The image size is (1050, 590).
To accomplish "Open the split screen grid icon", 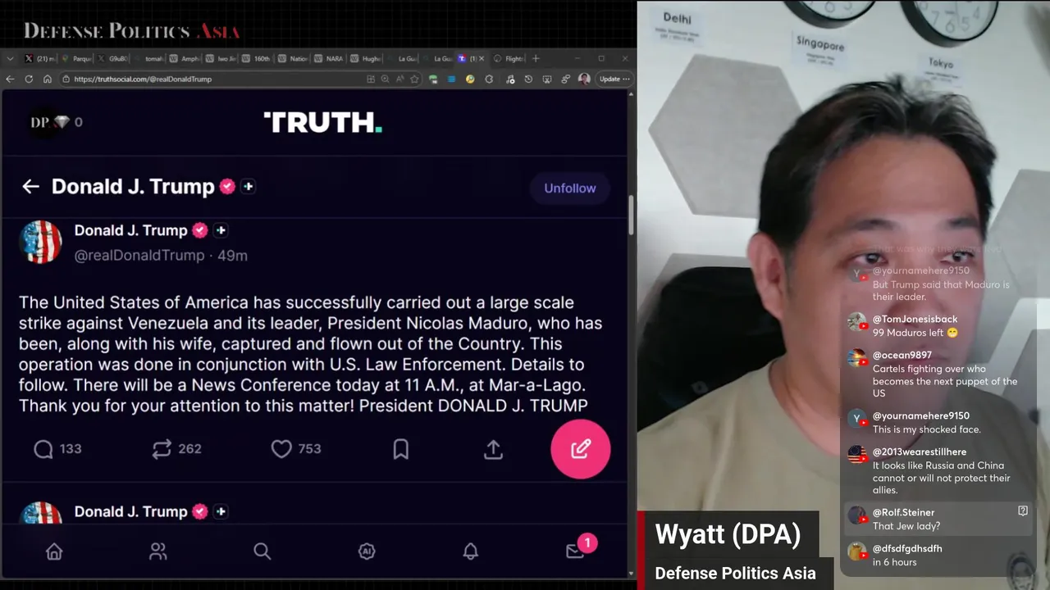I will click(x=371, y=79).
